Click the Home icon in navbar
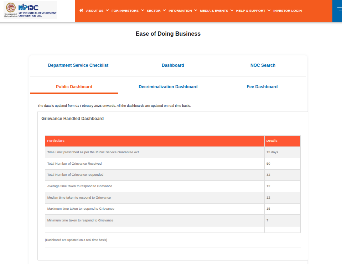 point(81,11)
